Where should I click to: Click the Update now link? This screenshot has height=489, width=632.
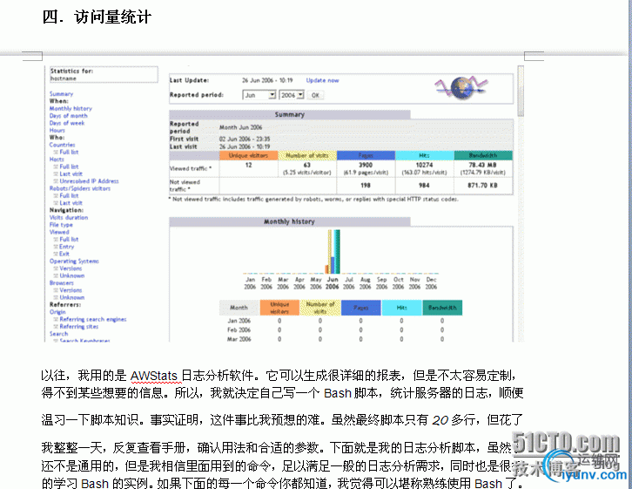[322, 80]
